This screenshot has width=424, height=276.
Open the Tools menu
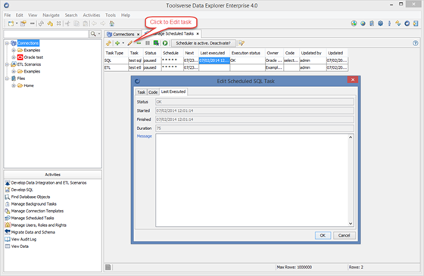click(x=111, y=15)
